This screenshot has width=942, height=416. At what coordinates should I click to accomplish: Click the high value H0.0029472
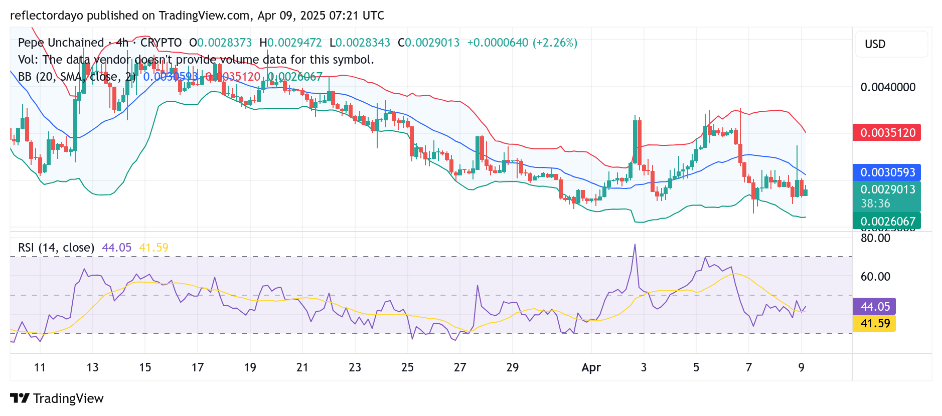pyautogui.click(x=290, y=43)
